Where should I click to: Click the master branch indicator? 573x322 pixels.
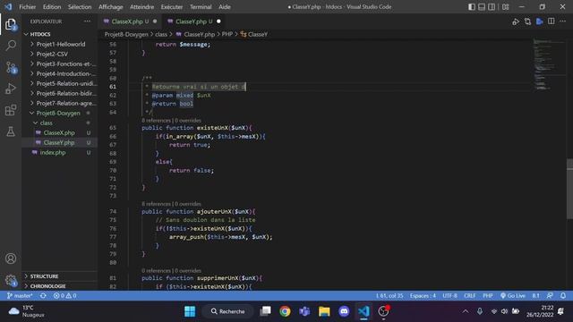tap(20, 296)
